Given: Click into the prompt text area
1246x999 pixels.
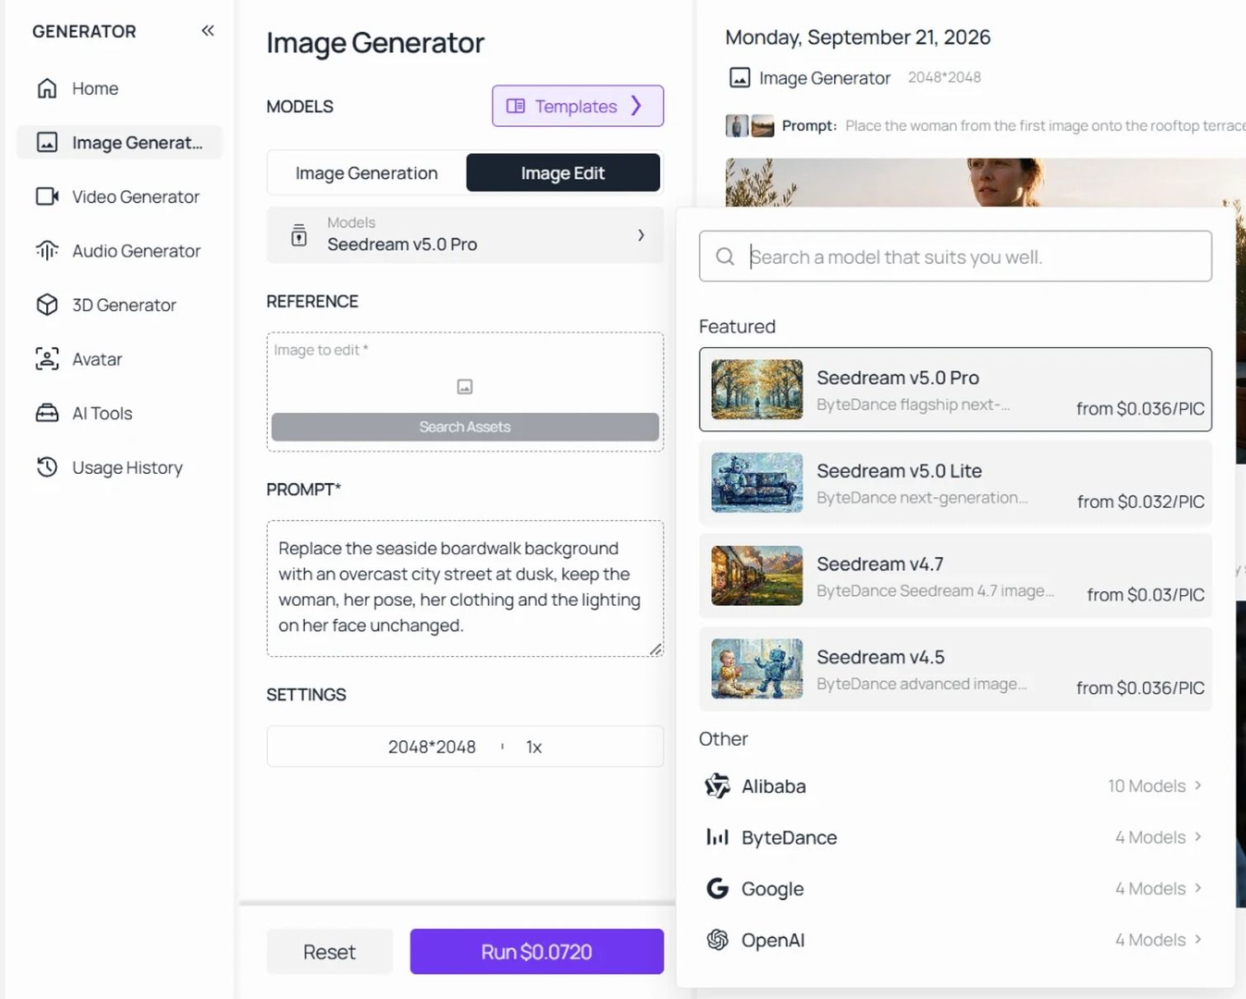Looking at the screenshot, I should (x=465, y=589).
